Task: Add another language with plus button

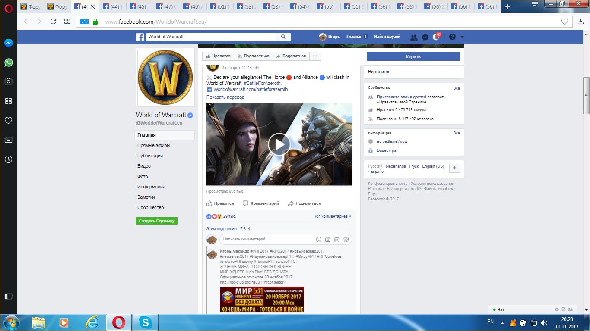Action: click(454, 169)
